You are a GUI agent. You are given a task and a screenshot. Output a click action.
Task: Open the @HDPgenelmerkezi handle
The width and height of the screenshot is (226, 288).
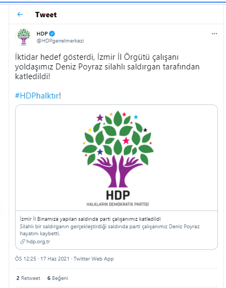(60, 41)
